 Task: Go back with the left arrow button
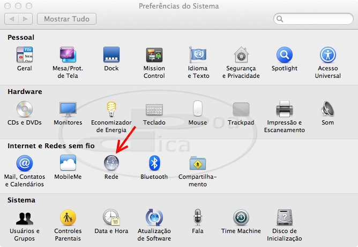pyautogui.click(x=11, y=19)
